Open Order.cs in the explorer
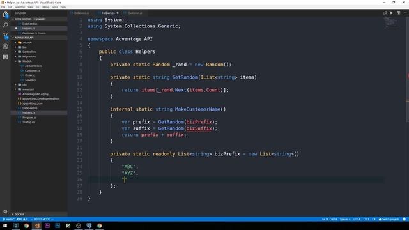The height and width of the screenshot is (230, 409). click(x=30, y=75)
